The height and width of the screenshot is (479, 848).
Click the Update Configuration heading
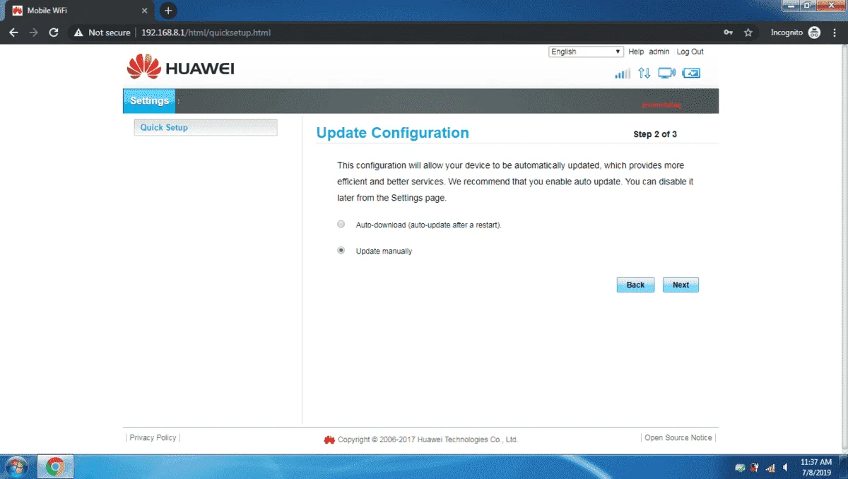point(392,133)
